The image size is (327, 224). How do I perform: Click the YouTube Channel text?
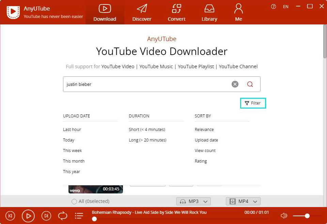(x=238, y=67)
